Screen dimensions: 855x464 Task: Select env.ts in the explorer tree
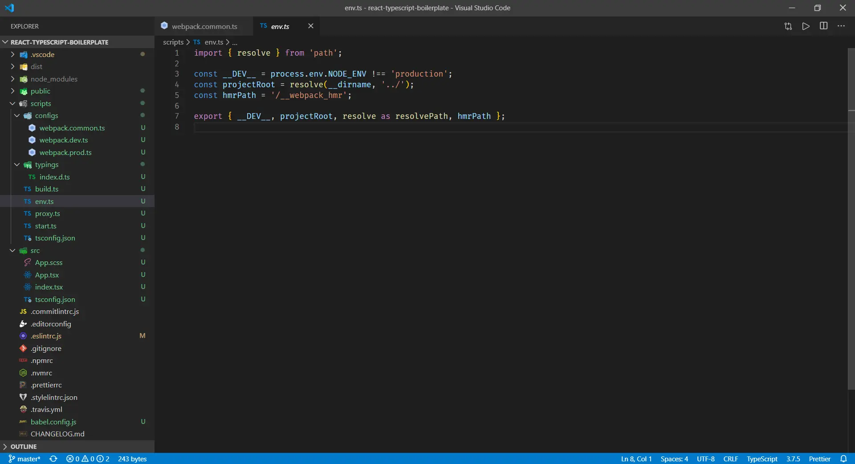[x=77, y=201]
